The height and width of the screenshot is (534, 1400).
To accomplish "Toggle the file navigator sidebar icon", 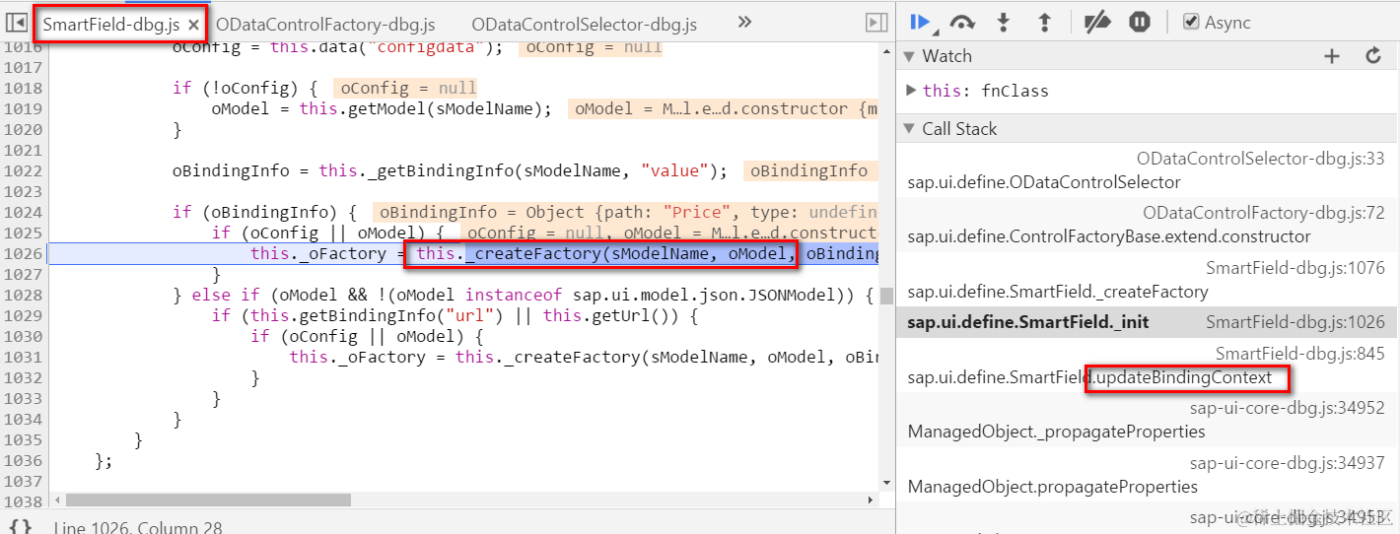I will [x=16, y=22].
